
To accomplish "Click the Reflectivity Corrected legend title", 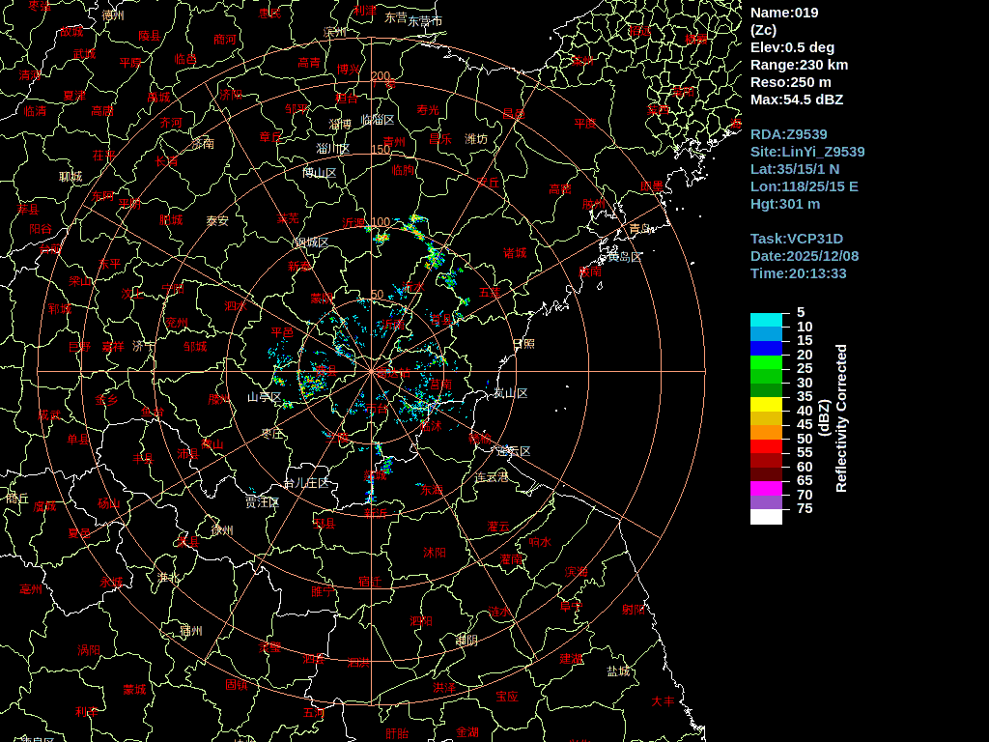I will [841, 418].
